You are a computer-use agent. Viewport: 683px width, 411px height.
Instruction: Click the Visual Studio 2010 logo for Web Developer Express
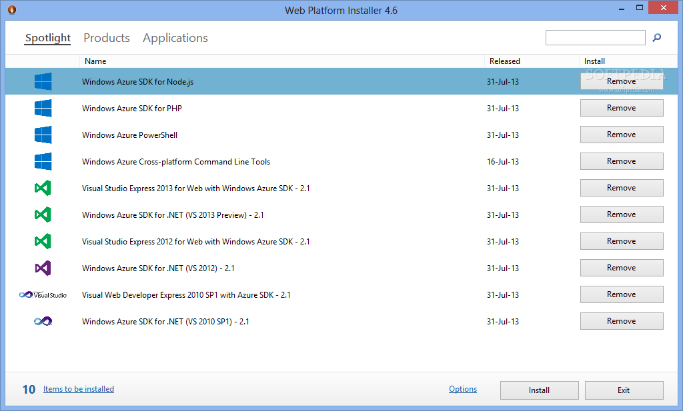pos(43,295)
